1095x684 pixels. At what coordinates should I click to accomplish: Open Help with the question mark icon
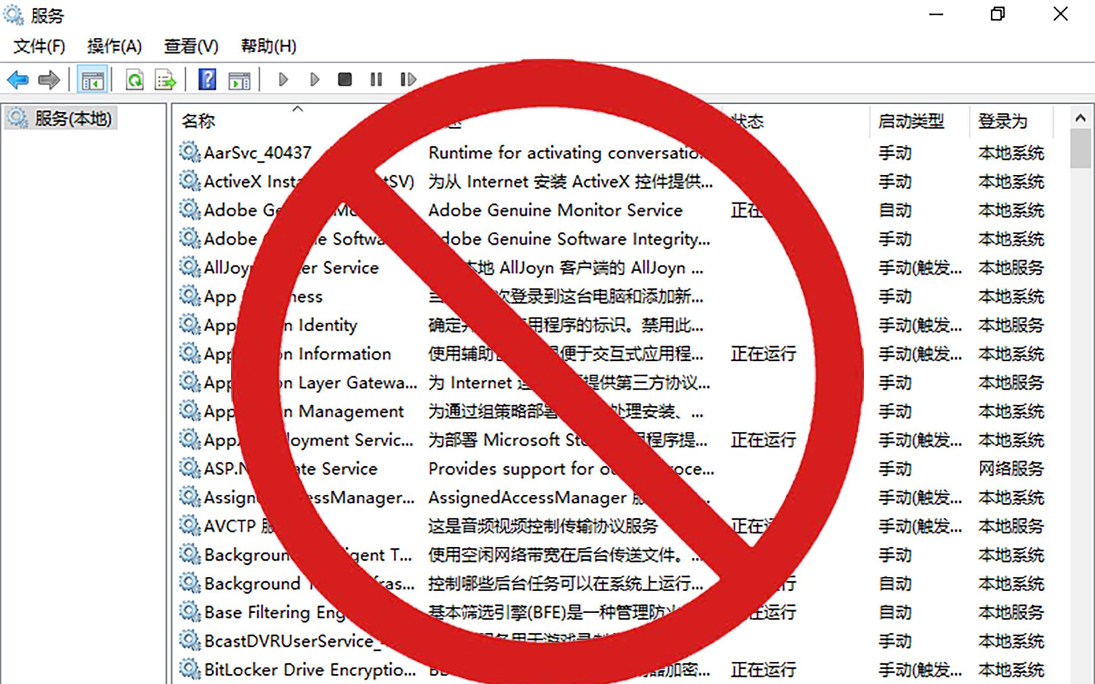pos(207,79)
